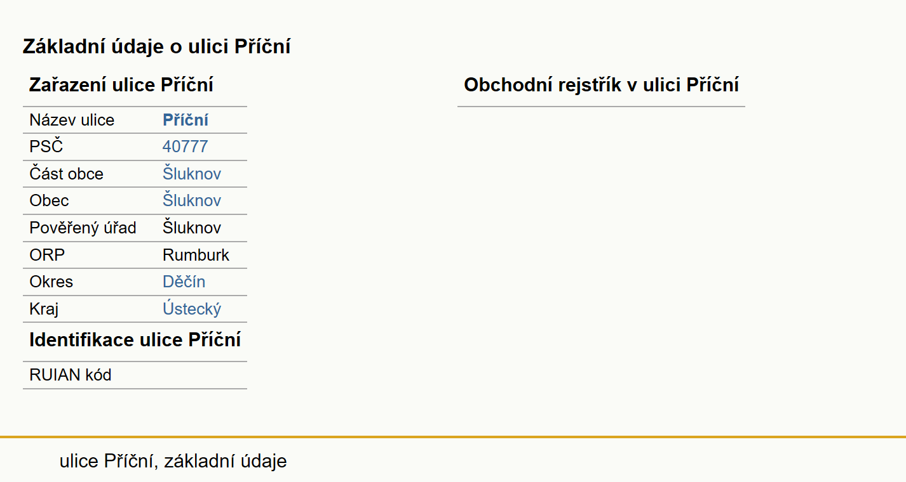Open the 40777 postal code link
The height and width of the screenshot is (482, 906).
click(185, 147)
